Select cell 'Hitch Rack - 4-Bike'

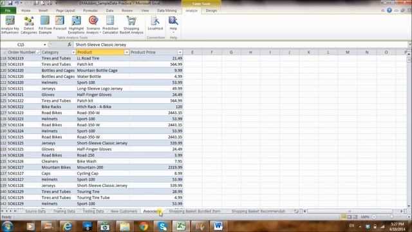(103, 107)
